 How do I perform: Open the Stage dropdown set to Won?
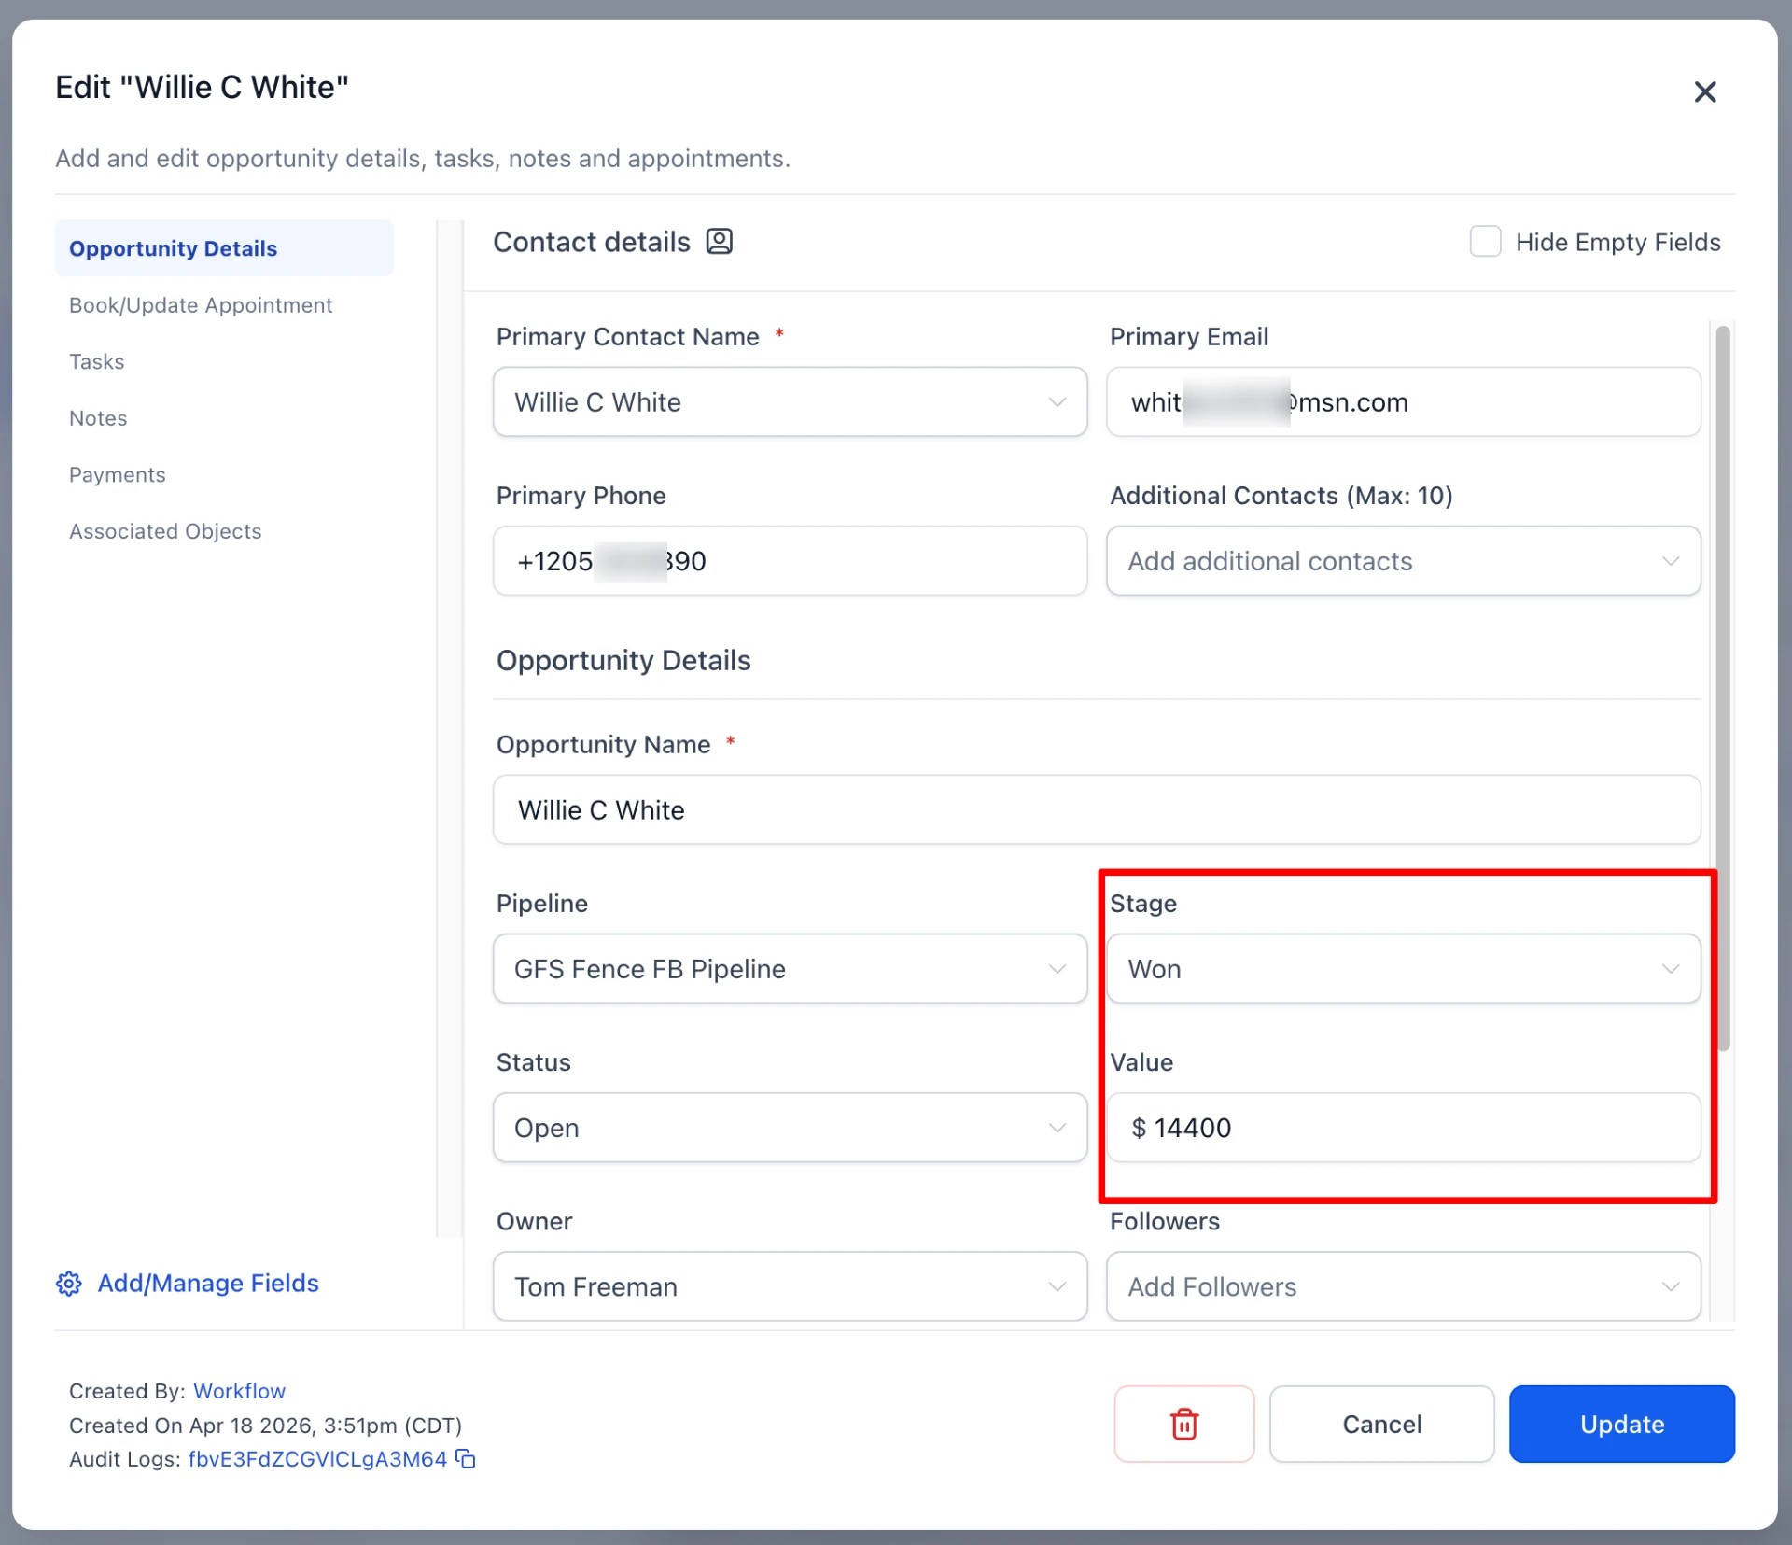(1403, 969)
